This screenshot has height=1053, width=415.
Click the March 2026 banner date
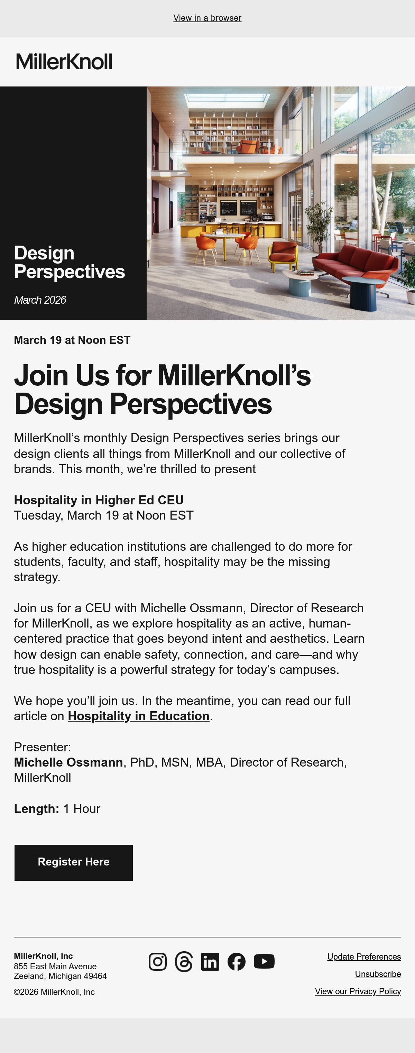coord(40,300)
